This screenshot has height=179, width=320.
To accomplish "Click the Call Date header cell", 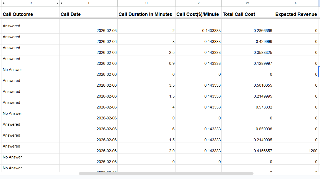I will coord(88,14).
